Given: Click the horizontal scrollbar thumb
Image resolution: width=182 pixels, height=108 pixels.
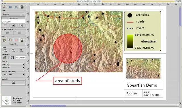Looking at the screenshot, I should click(x=49, y=106).
